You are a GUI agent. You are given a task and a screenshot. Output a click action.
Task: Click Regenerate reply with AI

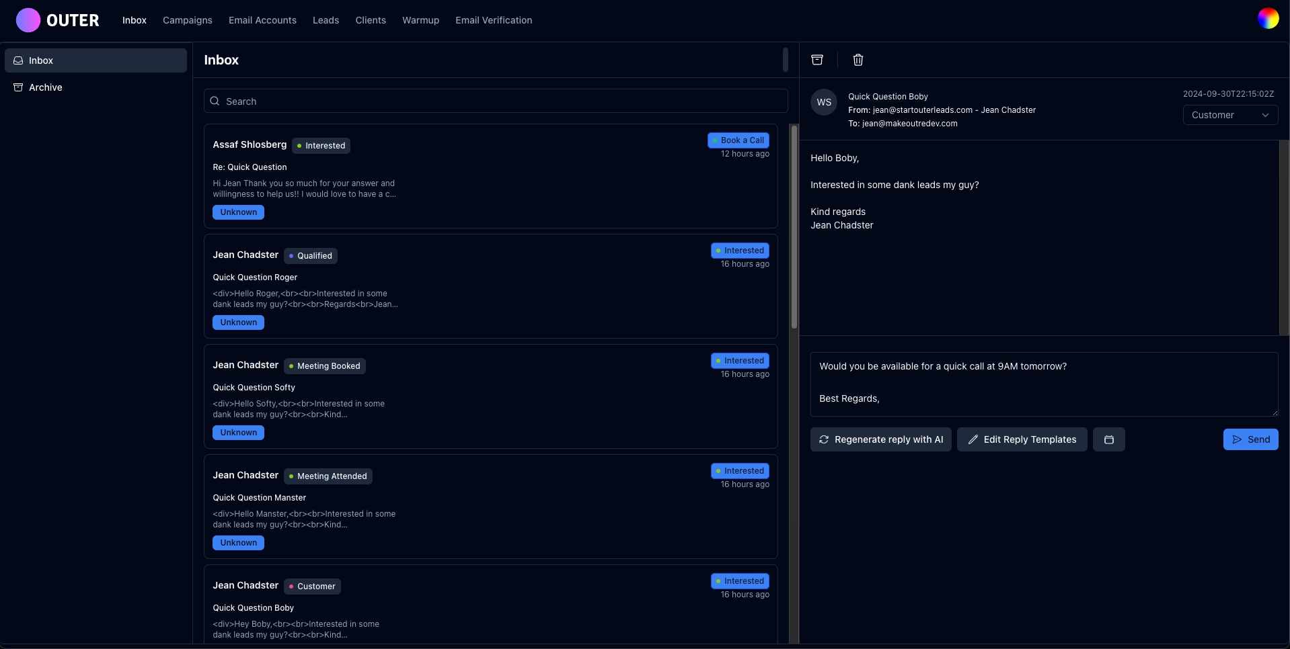(880, 439)
